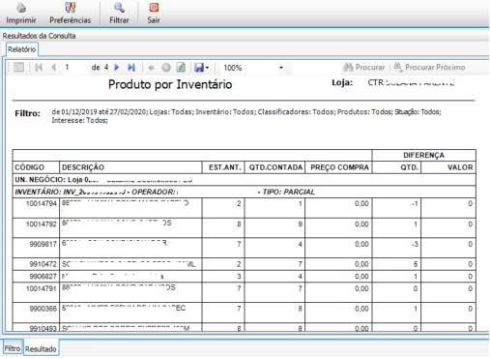Viewport: 490px width, 358px height.
Task: Click product code 9910472
Action: click(43, 264)
